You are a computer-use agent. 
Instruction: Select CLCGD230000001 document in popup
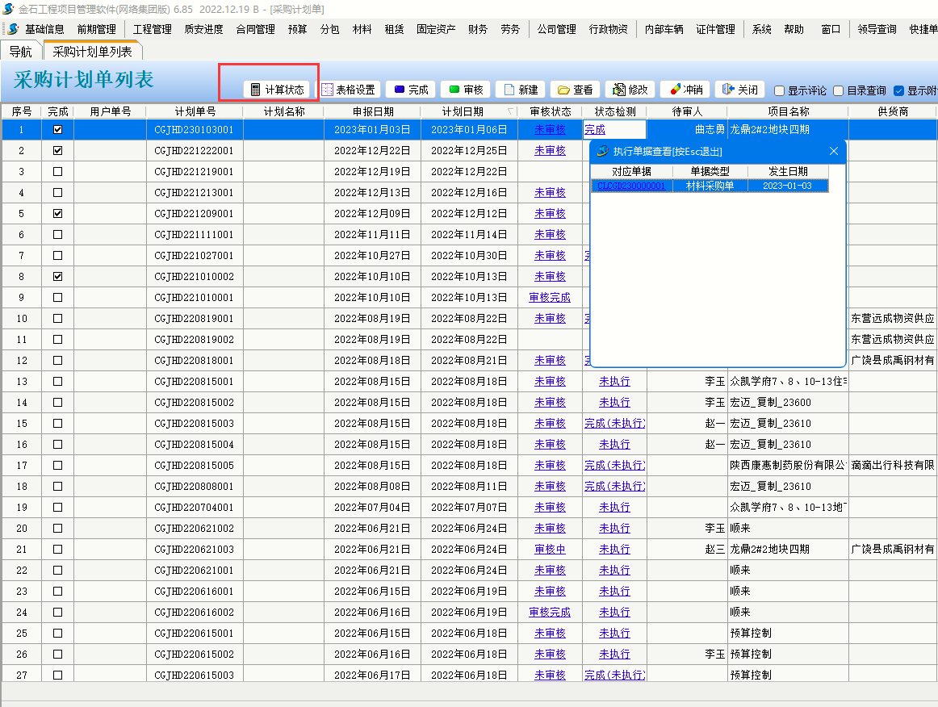point(631,186)
